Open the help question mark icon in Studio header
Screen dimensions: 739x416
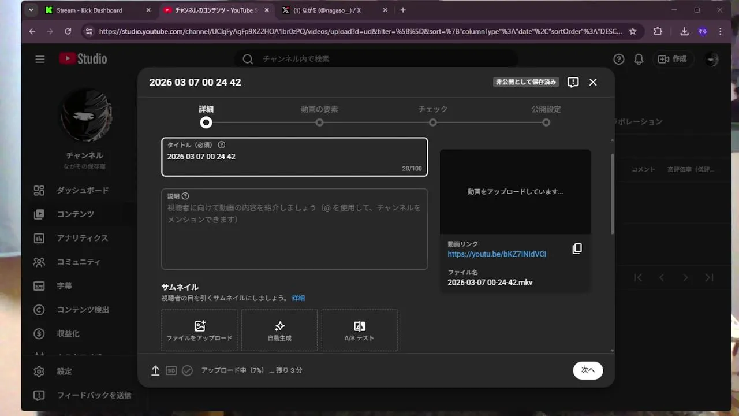click(619, 59)
